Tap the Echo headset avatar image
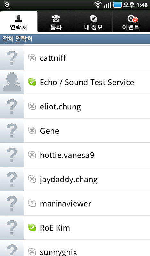The width and height of the screenshot is (150, 256). click(x=12, y=82)
